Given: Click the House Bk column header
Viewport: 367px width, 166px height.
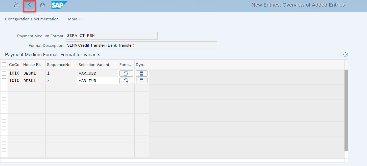Looking at the screenshot, I should click(x=34, y=65).
